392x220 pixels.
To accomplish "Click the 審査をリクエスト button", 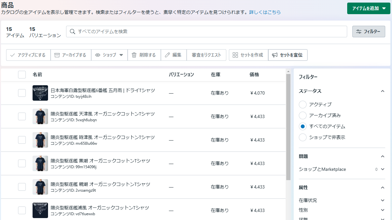I will tap(206, 55).
